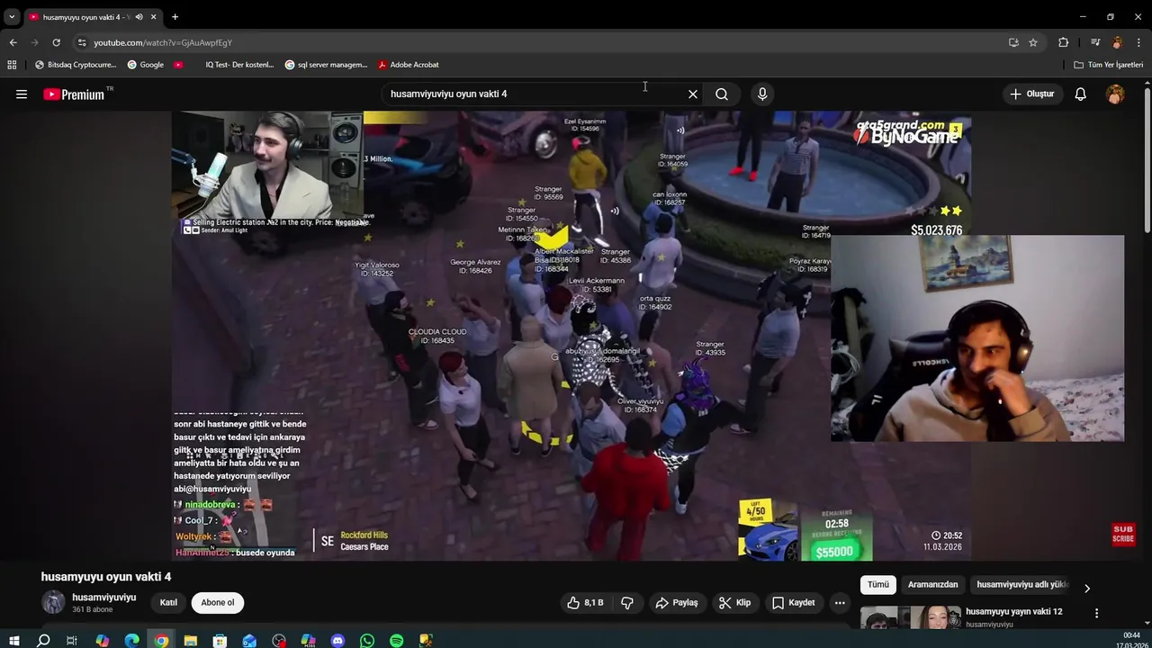The width and height of the screenshot is (1152, 648).
Task: Open sql server managem... bookmark
Action: pyautogui.click(x=326, y=65)
